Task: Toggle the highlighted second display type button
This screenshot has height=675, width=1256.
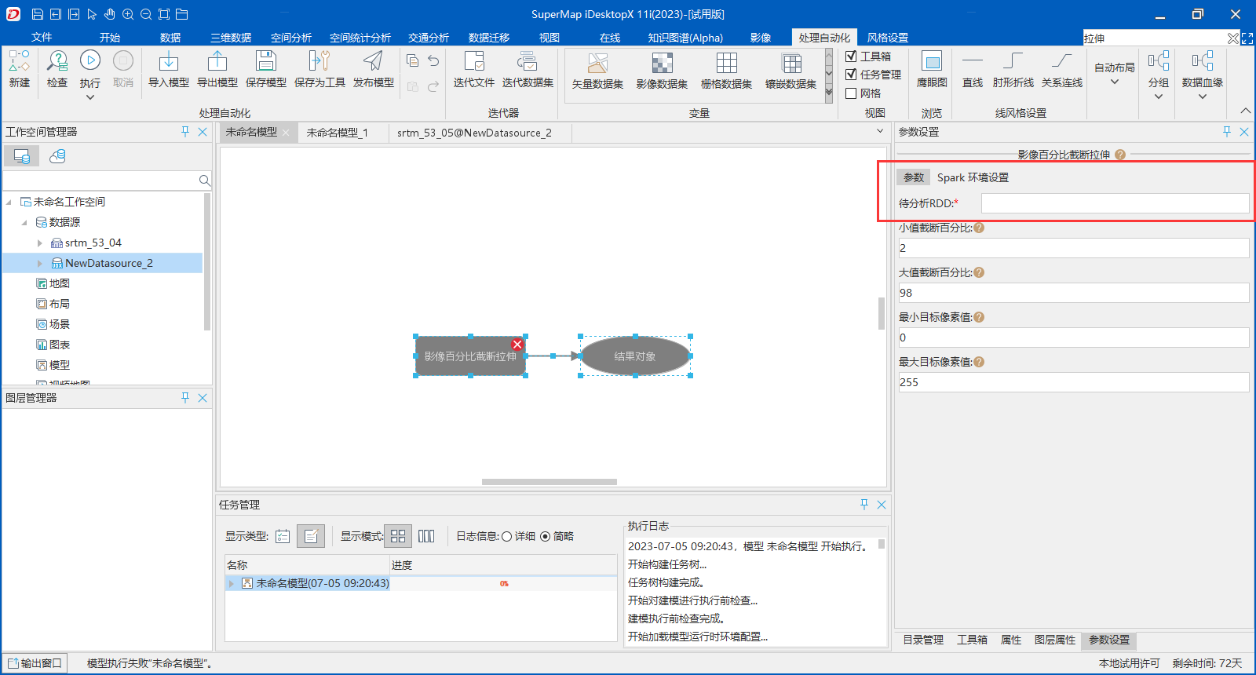Action: (311, 536)
